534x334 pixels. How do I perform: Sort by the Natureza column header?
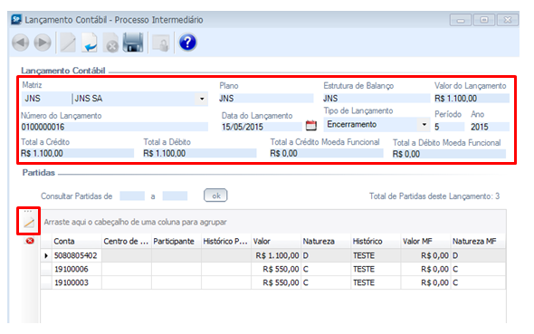coord(326,241)
